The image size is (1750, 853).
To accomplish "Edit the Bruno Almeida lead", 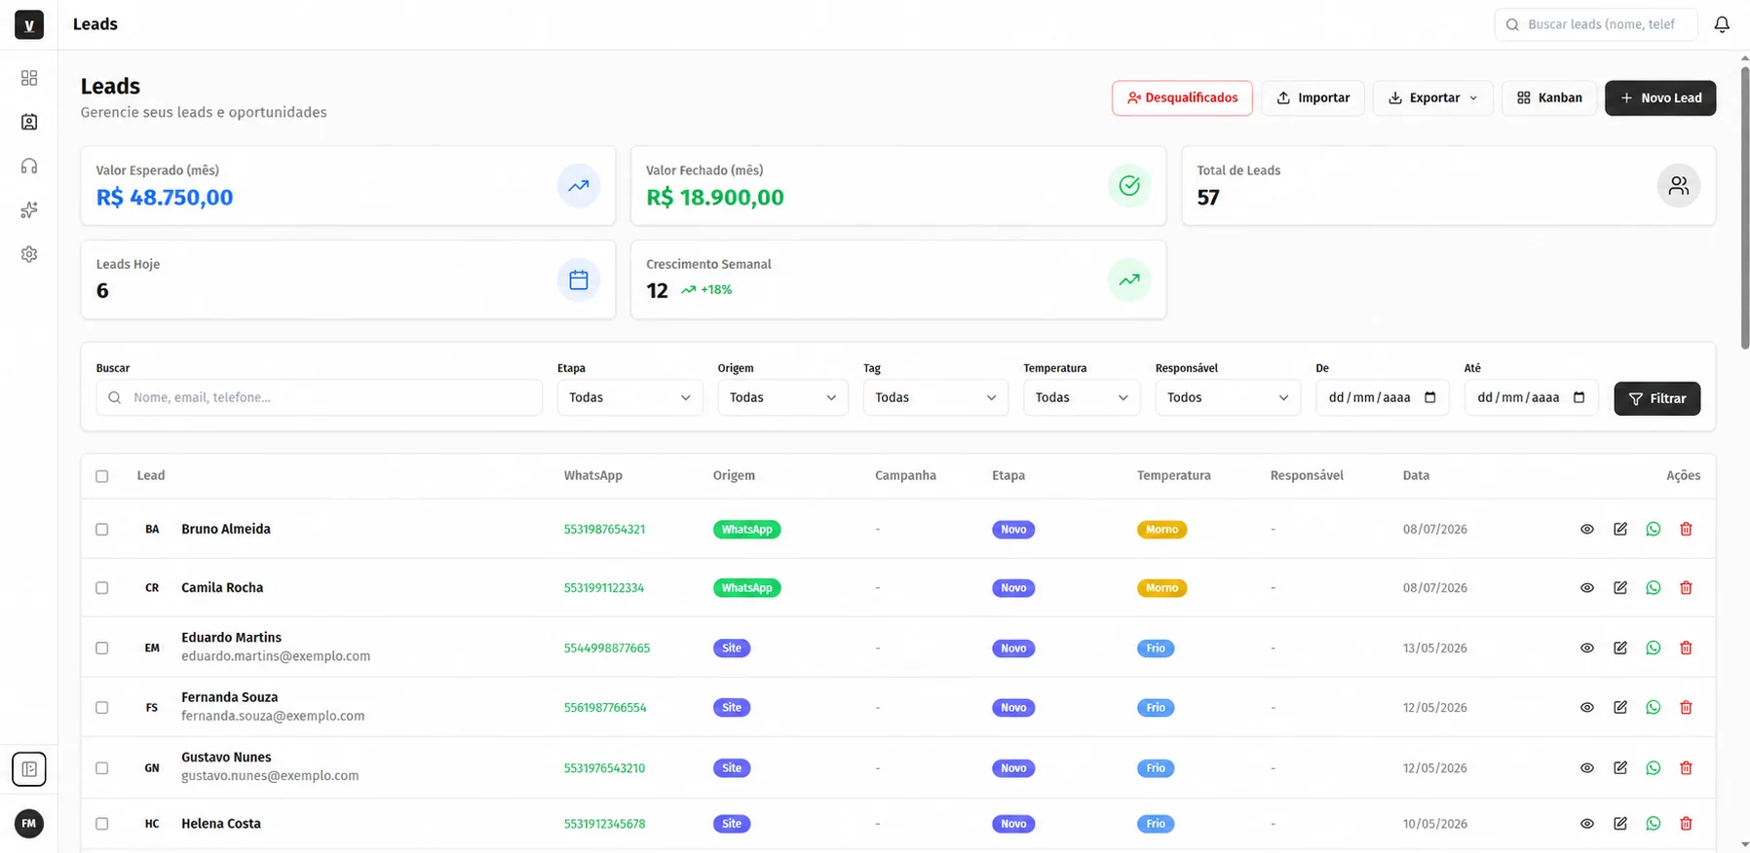I will coord(1620,529).
